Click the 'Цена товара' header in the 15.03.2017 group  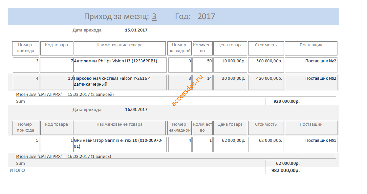(230, 48)
